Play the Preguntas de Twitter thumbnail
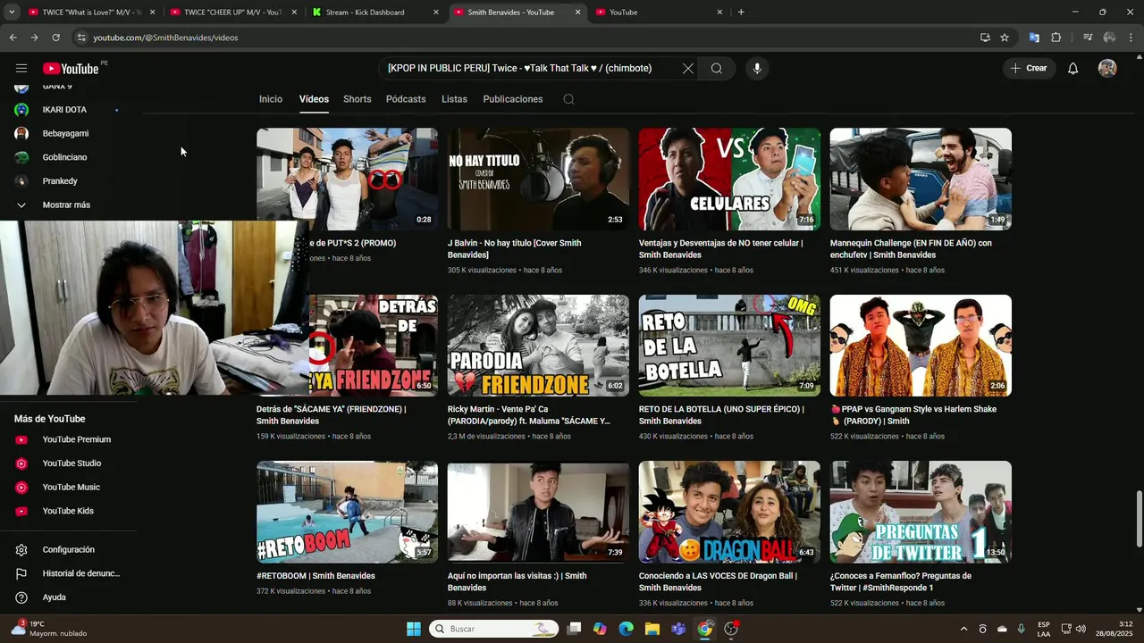The image size is (1144, 643). tap(921, 512)
